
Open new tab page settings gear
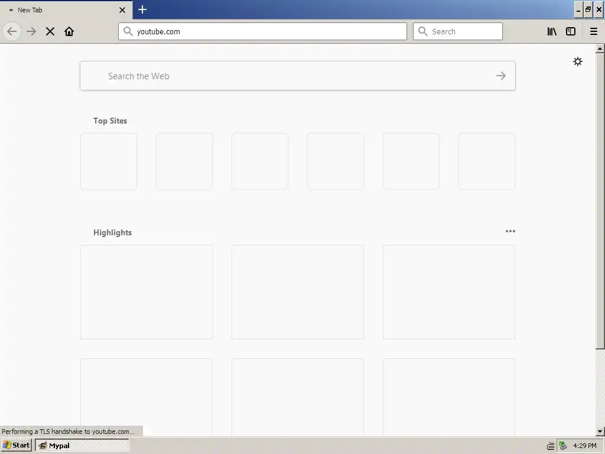(578, 61)
